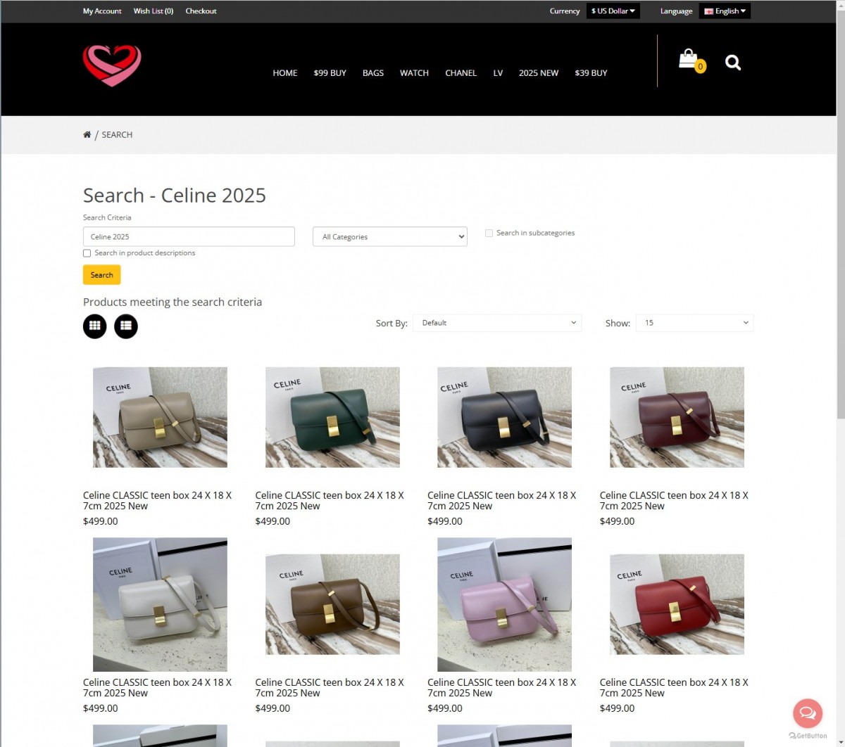Open the white Celine bag thumbnail
Viewport: 845px width, 747px height.
point(160,605)
